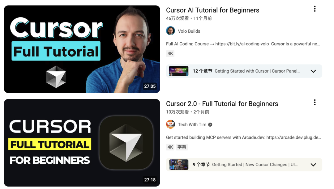Open 'Cursor AI Tutorial for Beginners' title
This screenshot has width=334, height=189.
(x=212, y=10)
